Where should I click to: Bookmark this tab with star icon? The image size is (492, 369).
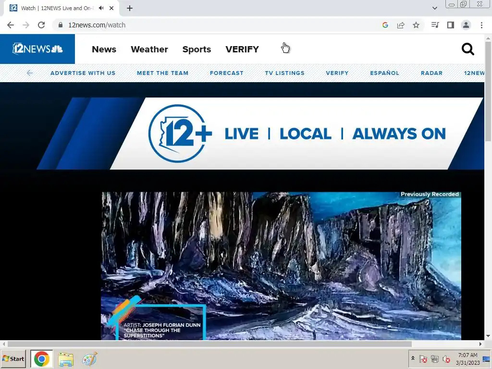point(416,25)
